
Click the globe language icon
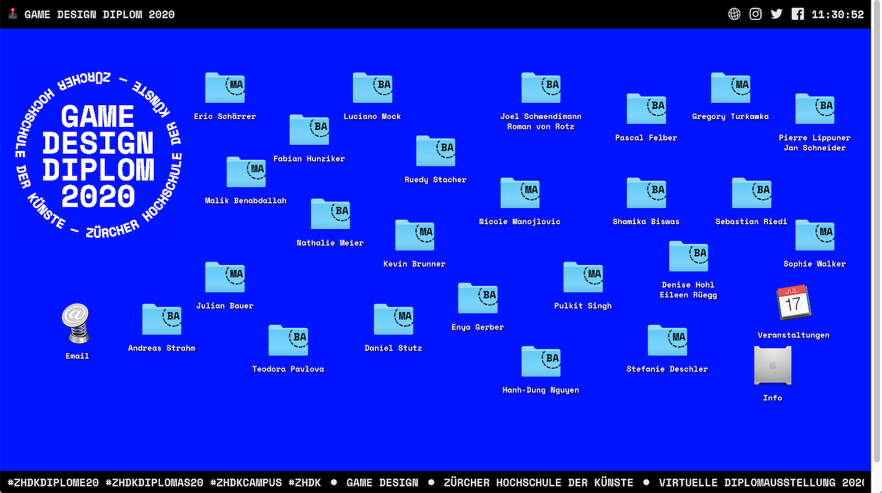click(x=734, y=14)
